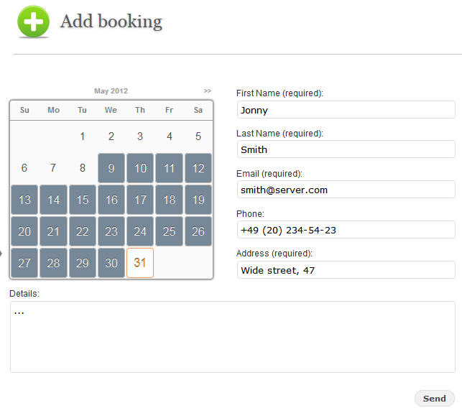462x413 pixels.
Task: Click inside the Details text area
Action: 233,337
